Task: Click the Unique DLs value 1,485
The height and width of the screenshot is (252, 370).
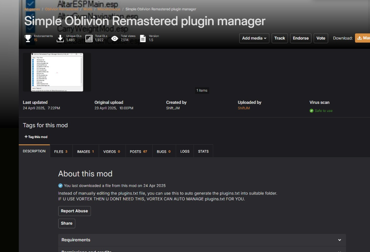Action: (70, 40)
